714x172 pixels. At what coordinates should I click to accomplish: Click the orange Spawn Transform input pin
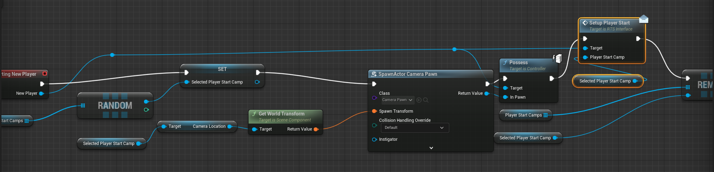coord(374,111)
